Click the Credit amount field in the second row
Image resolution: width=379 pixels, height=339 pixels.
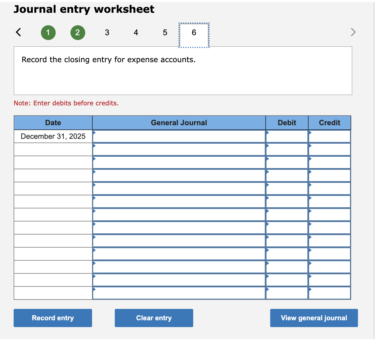coord(329,149)
